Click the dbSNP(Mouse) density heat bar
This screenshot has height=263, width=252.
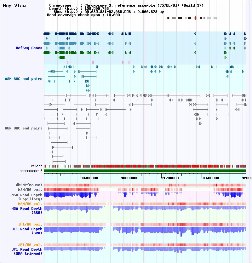[145, 185]
